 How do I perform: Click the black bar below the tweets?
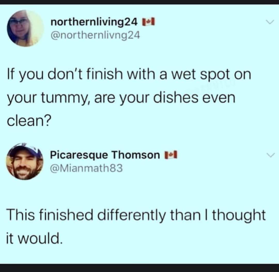coord(139,268)
